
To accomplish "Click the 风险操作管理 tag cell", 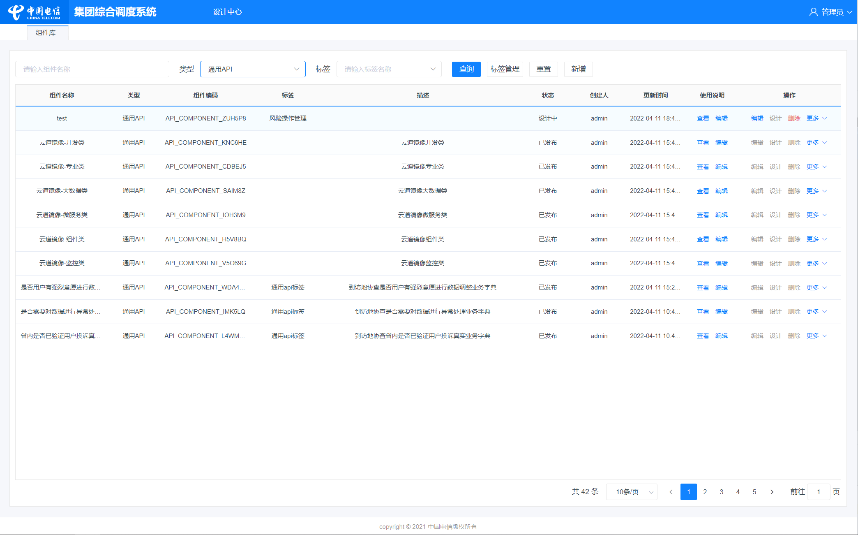I will coord(288,118).
